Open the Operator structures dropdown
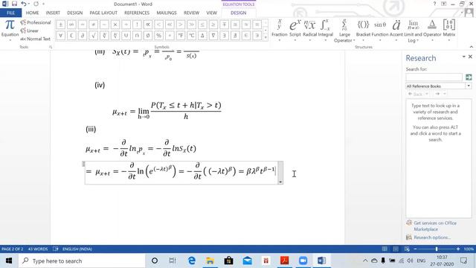This screenshot has height=268, width=476. [432, 30]
